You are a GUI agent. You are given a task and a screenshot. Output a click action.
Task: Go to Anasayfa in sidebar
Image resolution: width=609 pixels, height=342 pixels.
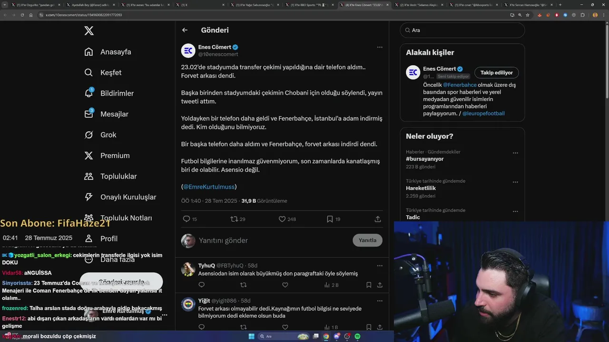tap(116, 52)
